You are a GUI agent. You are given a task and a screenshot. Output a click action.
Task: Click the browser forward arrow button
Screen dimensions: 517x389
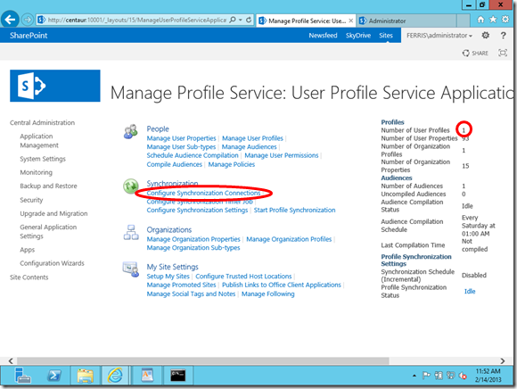click(x=28, y=20)
